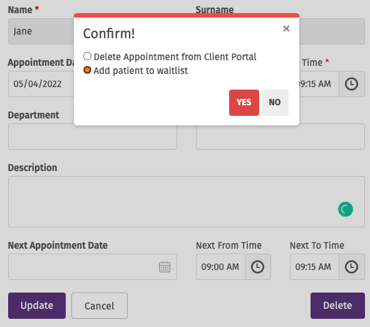Image resolution: width=370 pixels, height=327 pixels.
Task: Click the purple Delete button
Action: [337, 306]
